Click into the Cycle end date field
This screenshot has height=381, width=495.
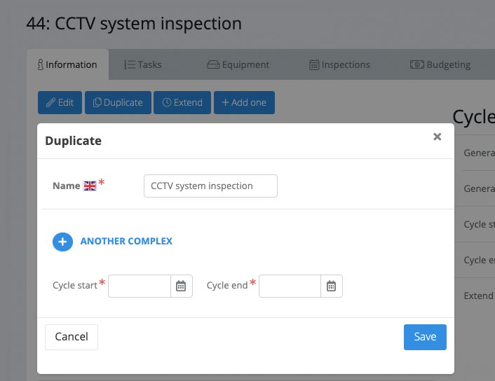[x=290, y=286]
